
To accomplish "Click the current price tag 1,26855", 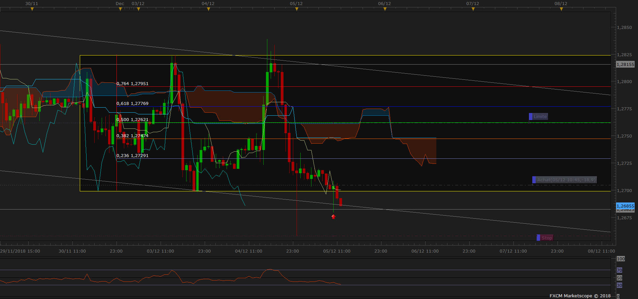I will click(x=625, y=206).
